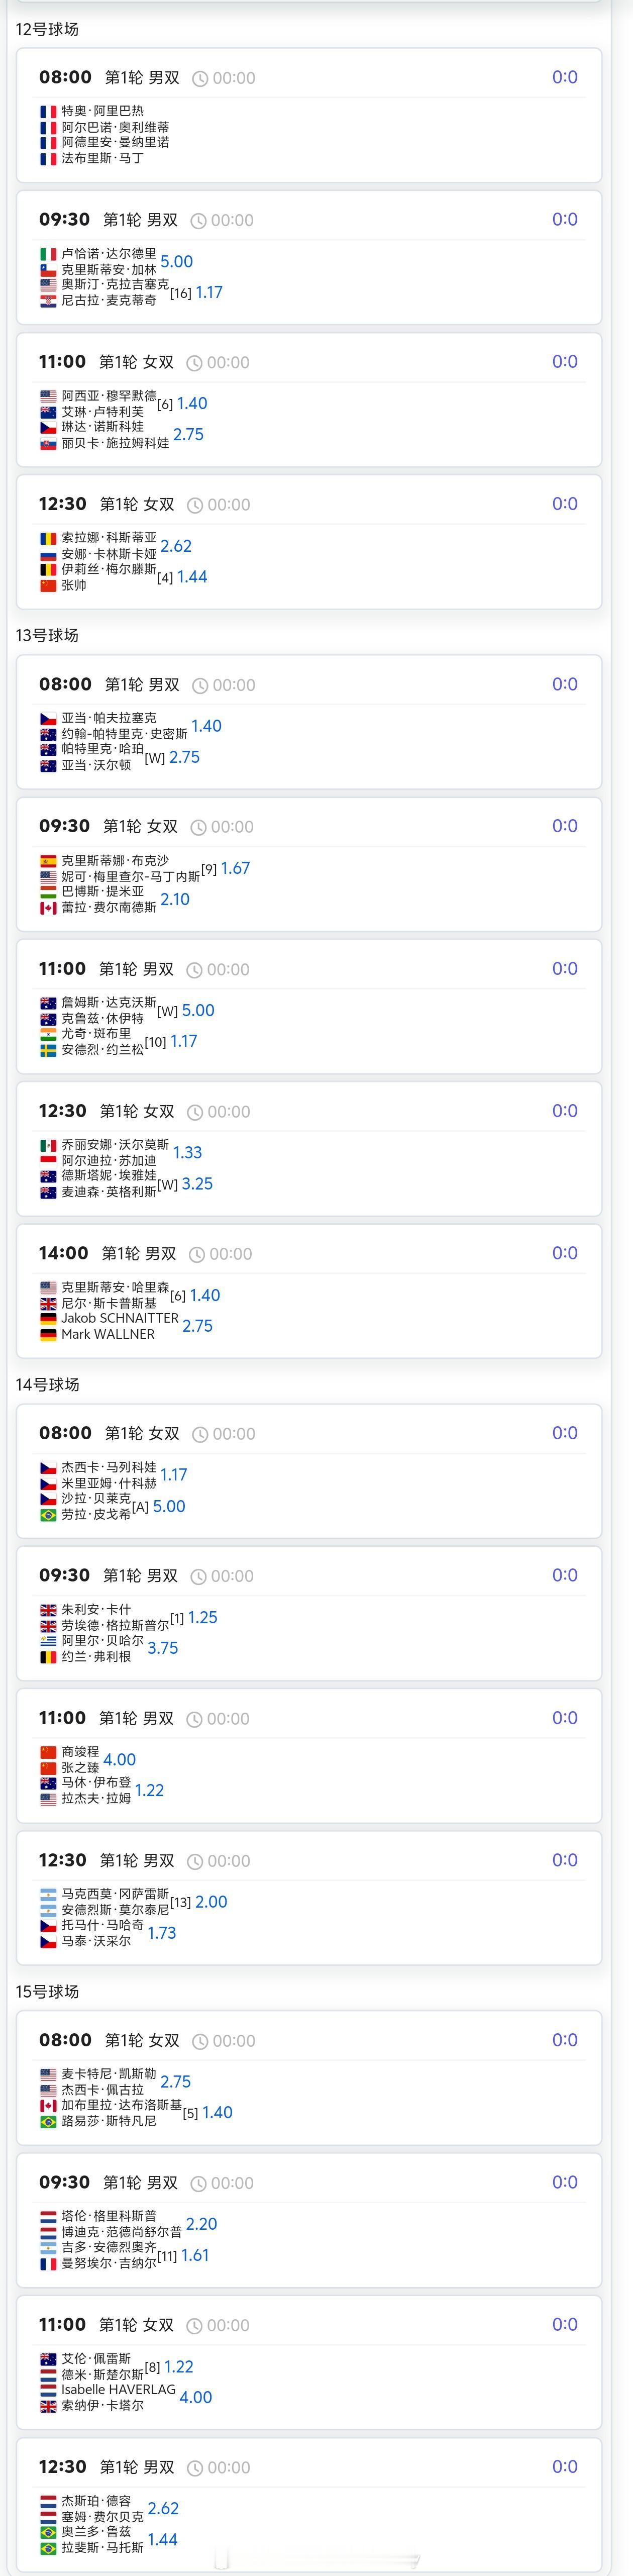The image size is (633, 2576).
Task: Select odds 4.00 for Isabelle HAVERLAG pair
Action: 196,2397
